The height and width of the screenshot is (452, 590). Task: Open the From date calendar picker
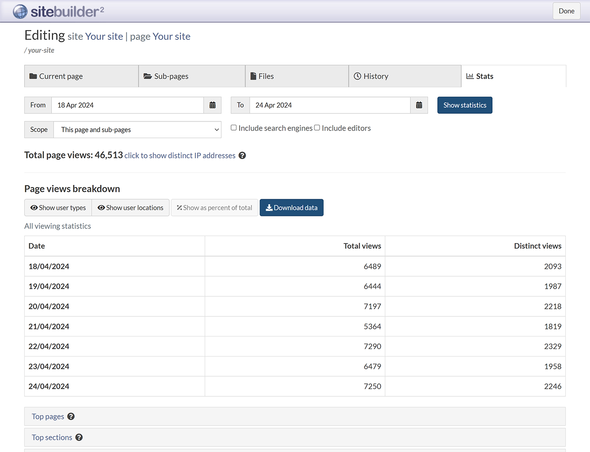[213, 105]
